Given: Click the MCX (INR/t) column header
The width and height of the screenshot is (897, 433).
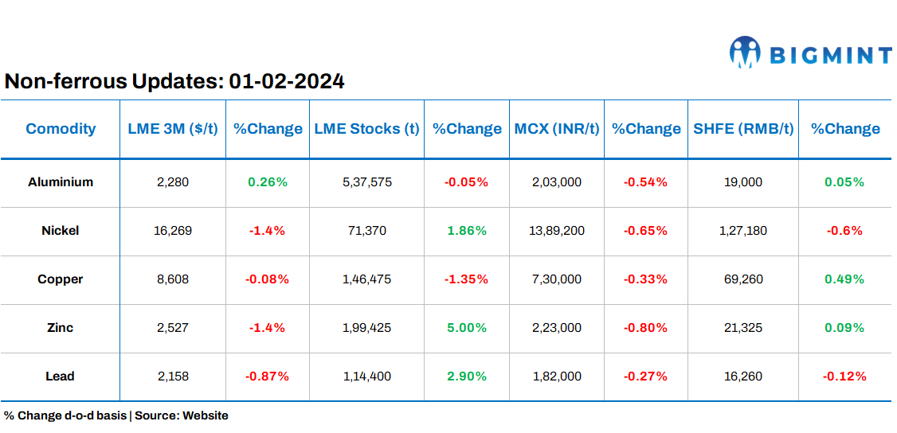Looking at the screenshot, I should 557,129.
